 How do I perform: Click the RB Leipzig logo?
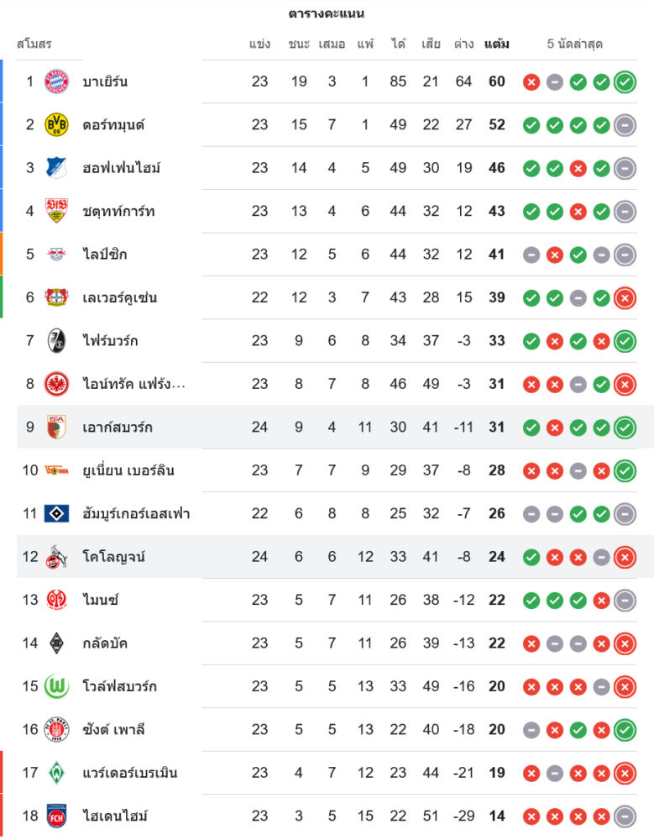[x=56, y=255]
